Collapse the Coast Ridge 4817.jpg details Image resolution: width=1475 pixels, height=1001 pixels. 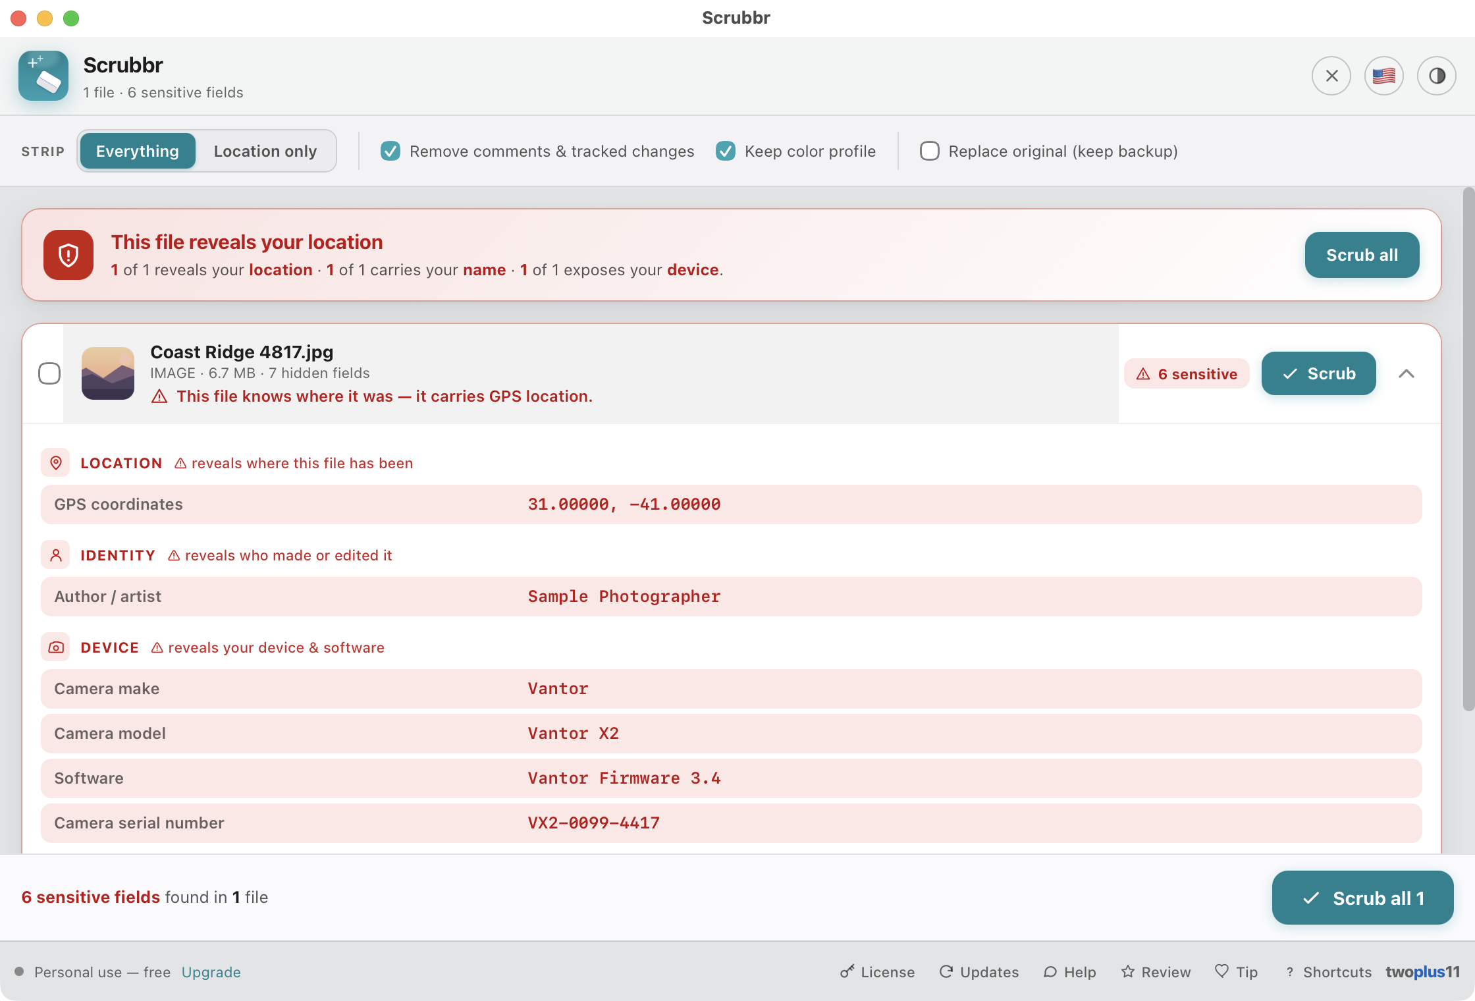1407,373
